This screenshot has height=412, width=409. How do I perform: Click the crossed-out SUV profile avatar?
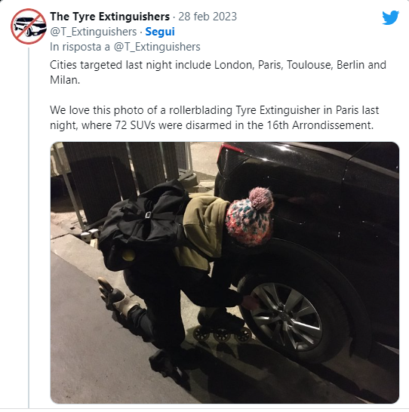click(29, 26)
